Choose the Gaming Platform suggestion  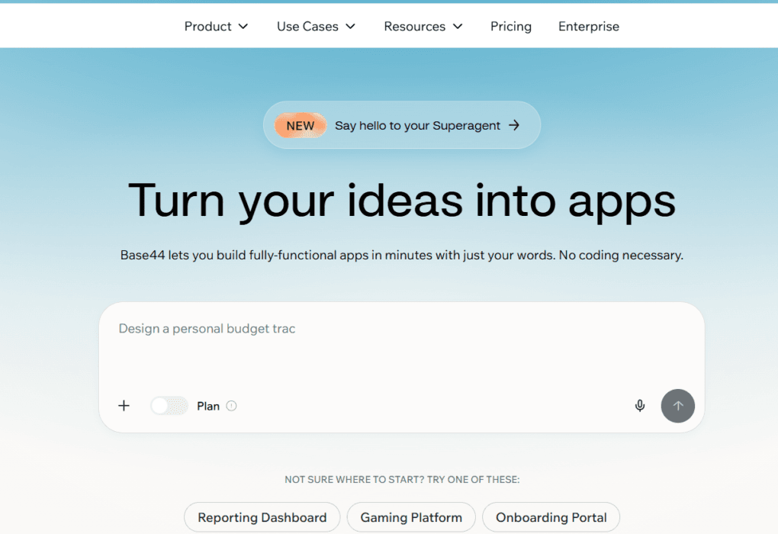[x=411, y=517]
